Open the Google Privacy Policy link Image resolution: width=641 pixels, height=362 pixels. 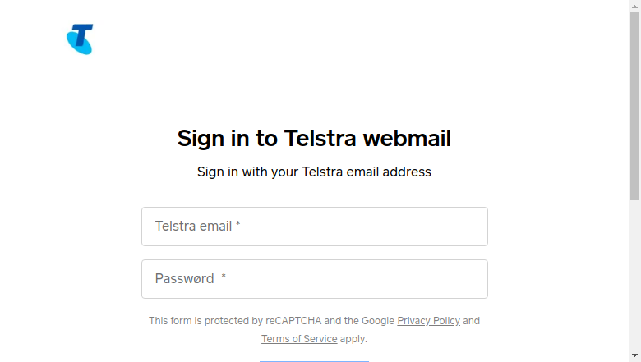coord(428,321)
